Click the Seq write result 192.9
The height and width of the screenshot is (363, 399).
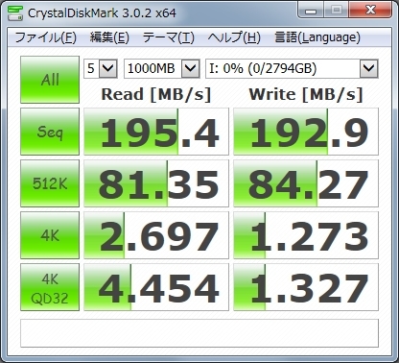[306, 132]
